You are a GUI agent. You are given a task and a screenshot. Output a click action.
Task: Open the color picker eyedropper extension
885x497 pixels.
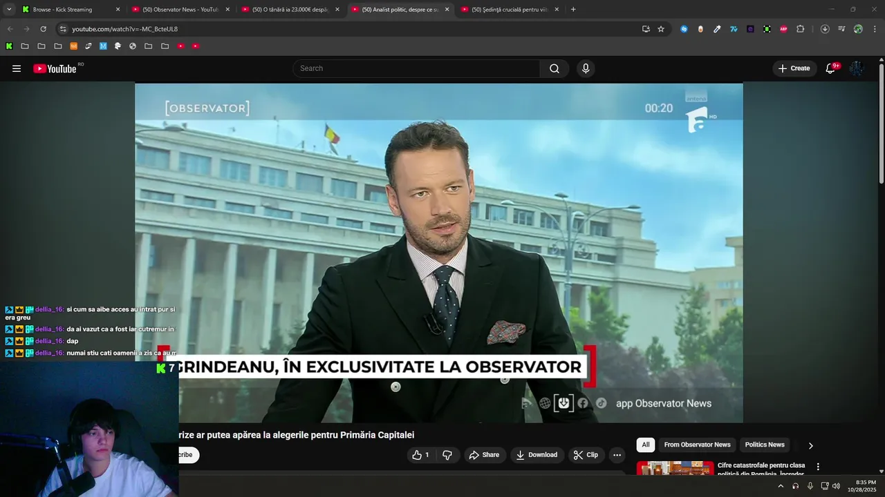(x=717, y=29)
